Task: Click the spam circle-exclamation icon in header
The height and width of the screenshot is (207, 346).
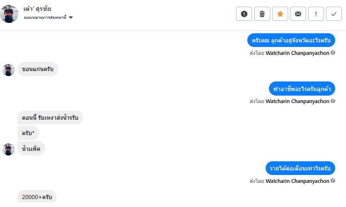Action: coord(244,14)
